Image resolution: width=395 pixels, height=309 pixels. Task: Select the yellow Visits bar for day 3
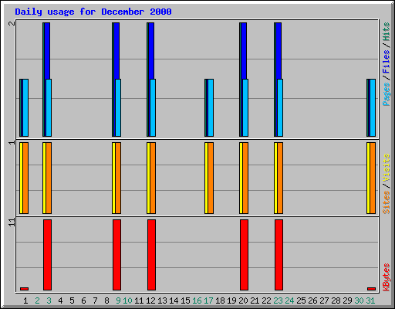pos(44,178)
